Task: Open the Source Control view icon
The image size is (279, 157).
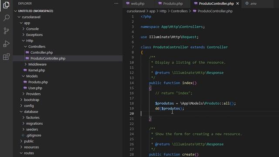Action: coord(6,31)
